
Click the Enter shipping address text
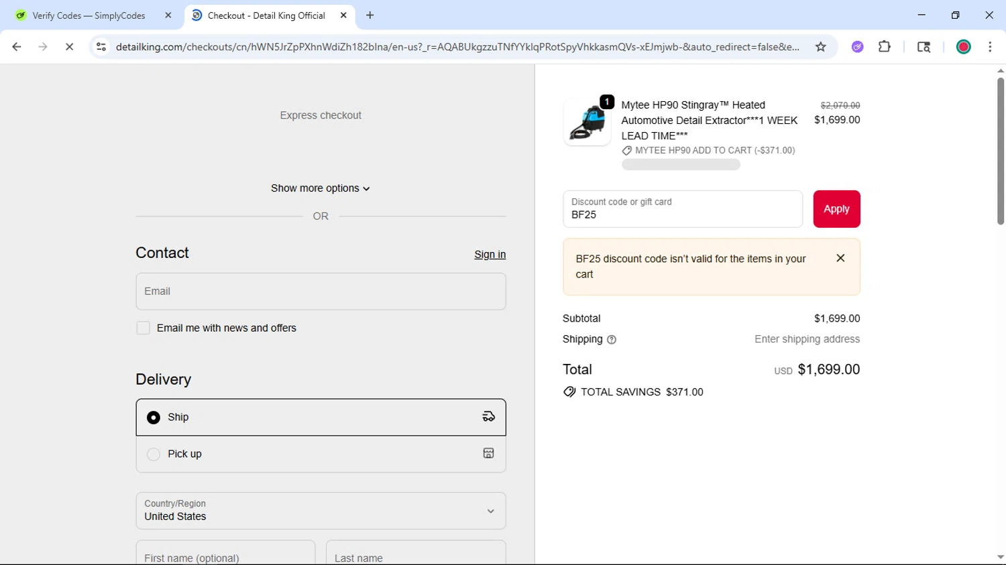[x=807, y=339]
